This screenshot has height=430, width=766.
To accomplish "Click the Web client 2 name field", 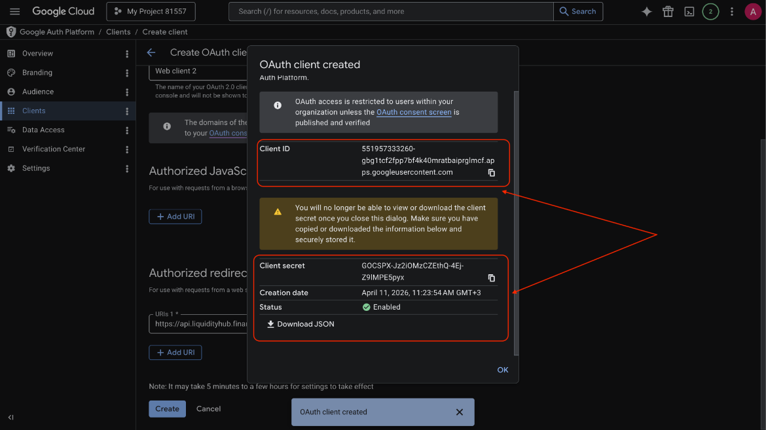I will tap(198, 71).
